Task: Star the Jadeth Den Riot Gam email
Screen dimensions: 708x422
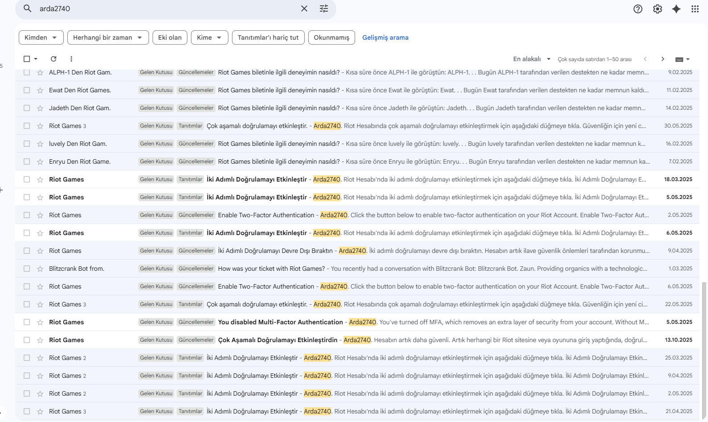Action: pos(40,108)
